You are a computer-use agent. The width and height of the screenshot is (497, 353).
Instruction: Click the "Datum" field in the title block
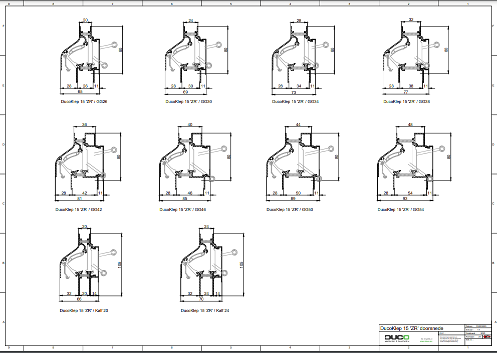[478, 326]
